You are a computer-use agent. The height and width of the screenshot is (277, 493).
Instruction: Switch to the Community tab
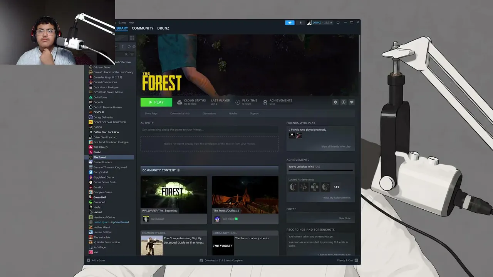click(143, 28)
